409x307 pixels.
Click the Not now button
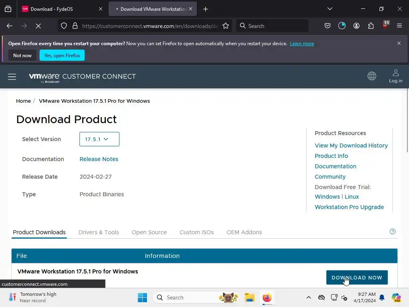pyautogui.click(x=22, y=55)
